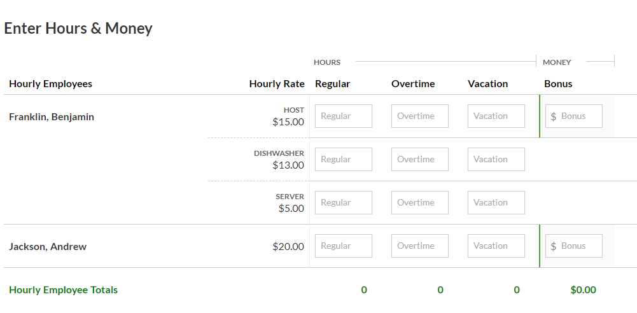Screen dimensions: 637x313
Task: Select Regular hours field for Dishwasher role
Action: 343,160
